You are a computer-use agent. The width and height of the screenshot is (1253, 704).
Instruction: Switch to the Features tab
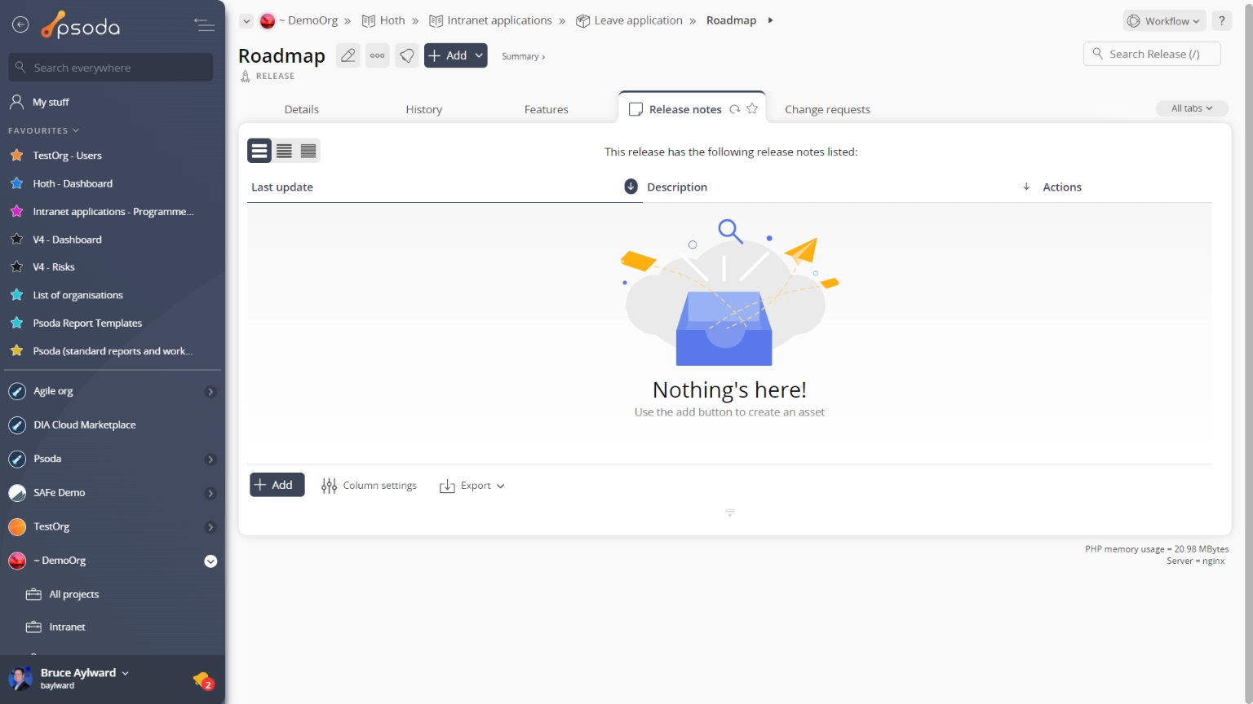click(x=547, y=109)
